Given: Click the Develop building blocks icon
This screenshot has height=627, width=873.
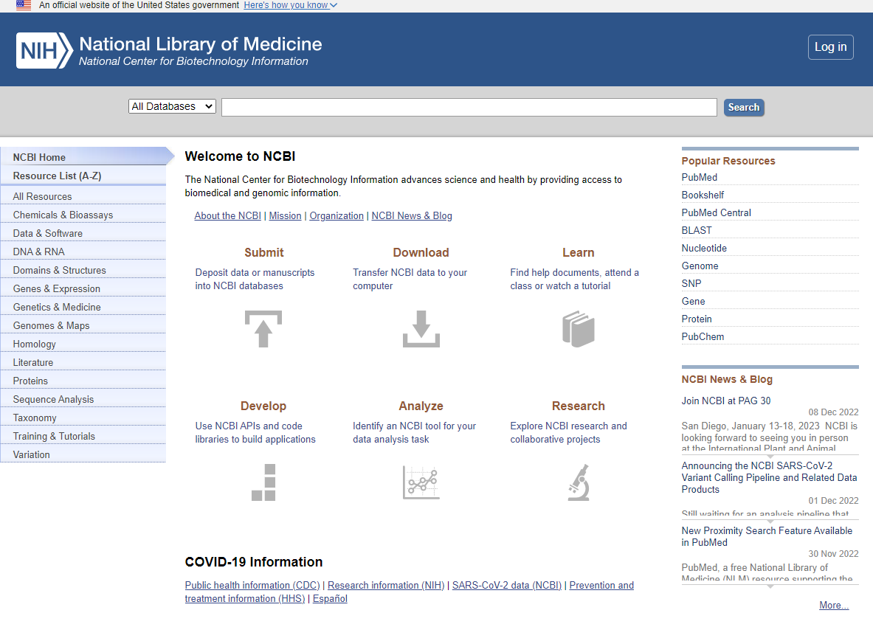Looking at the screenshot, I should tap(263, 482).
